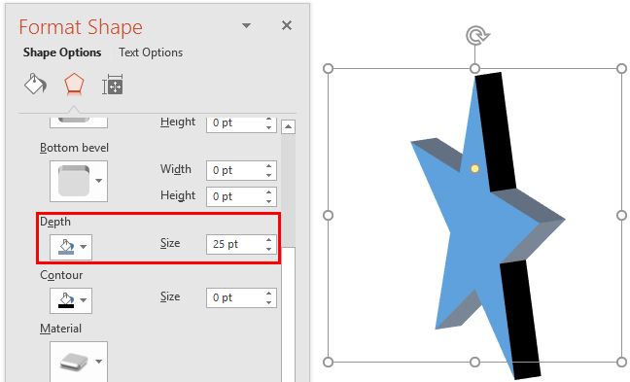
Task: Decrease Bottom bevel Height with down arrow
Action: coord(269,201)
